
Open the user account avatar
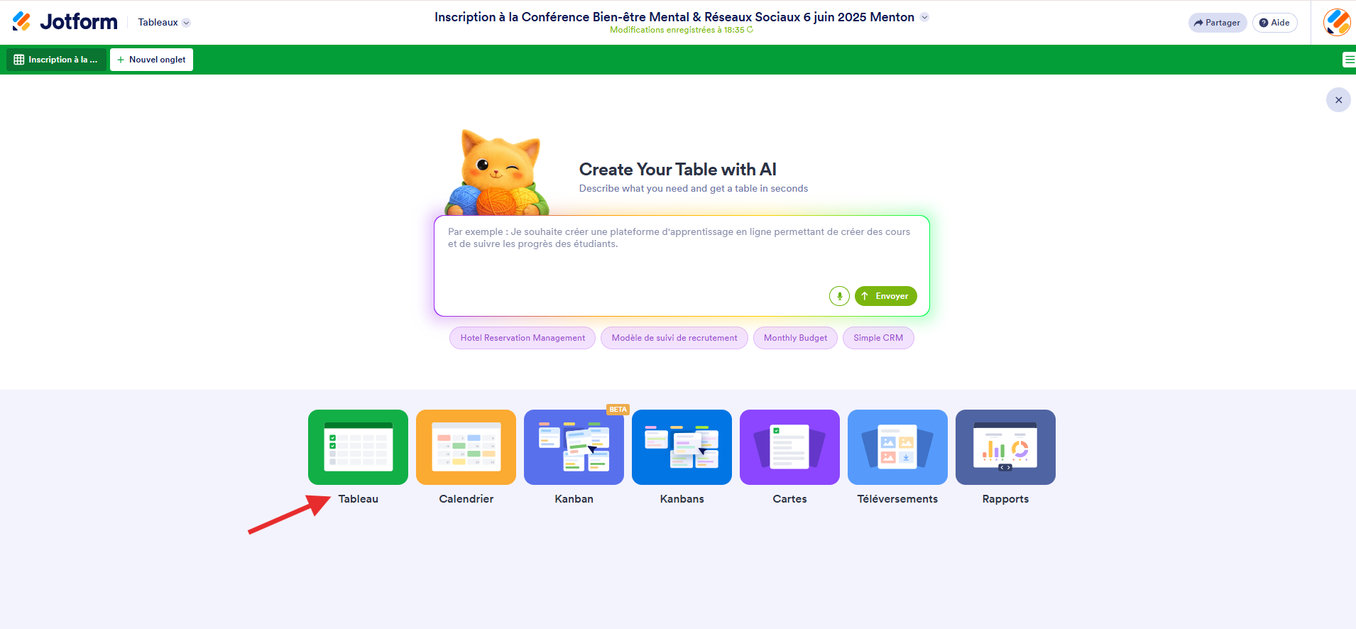(x=1337, y=23)
